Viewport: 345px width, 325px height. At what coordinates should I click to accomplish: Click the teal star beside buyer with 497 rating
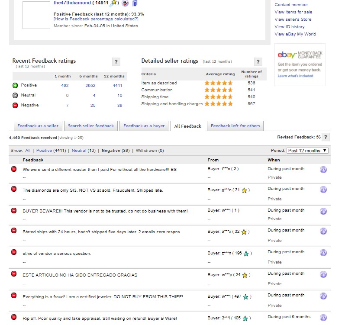(x=245, y=297)
